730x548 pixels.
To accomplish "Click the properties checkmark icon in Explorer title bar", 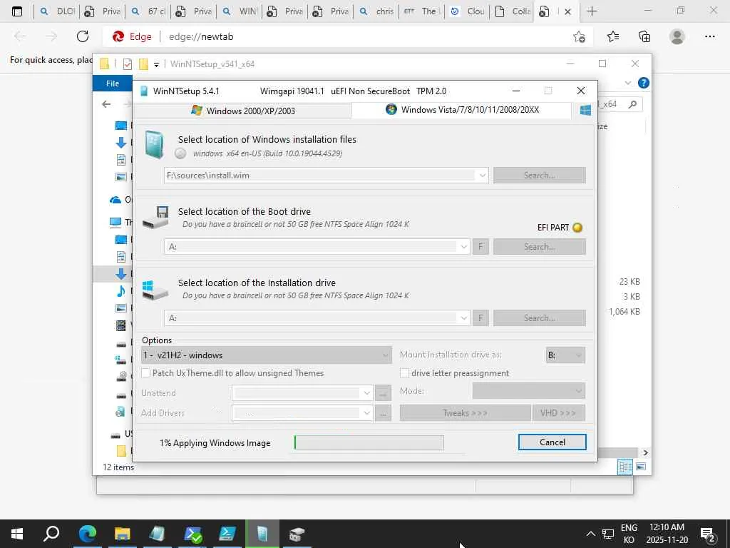I will pyautogui.click(x=128, y=64).
